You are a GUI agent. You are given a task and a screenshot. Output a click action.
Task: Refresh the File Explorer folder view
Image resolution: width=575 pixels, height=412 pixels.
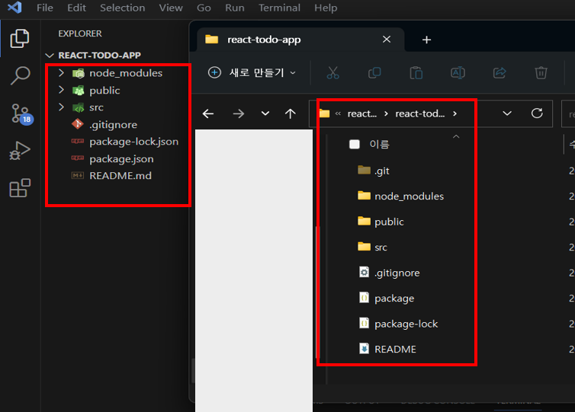pyautogui.click(x=537, y=113)
